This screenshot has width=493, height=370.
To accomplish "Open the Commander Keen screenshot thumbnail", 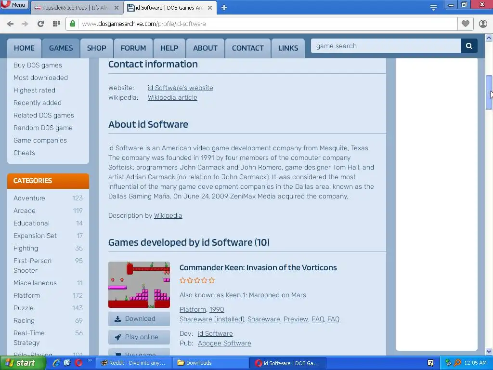I will [x=139, y=284].
